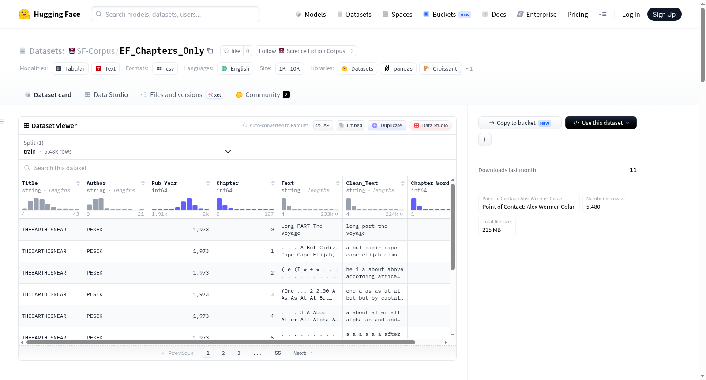706x380 pixels.
Task: Expand the Use this dataset dropdown
Action: tap(601, 123)
